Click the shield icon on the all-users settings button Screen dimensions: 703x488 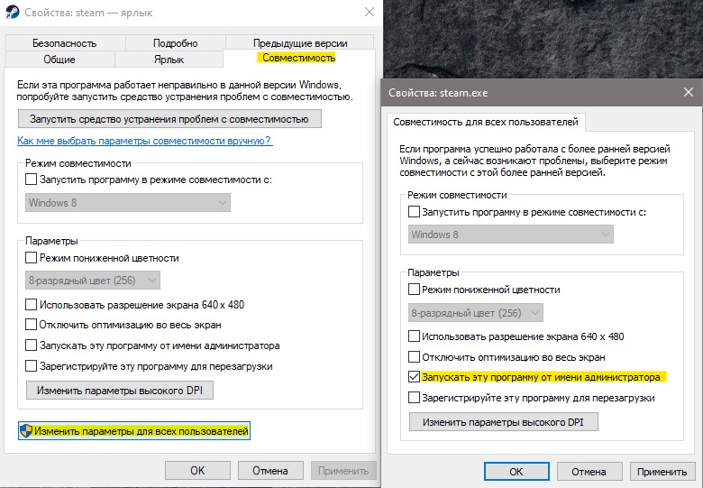coord(26,431)
